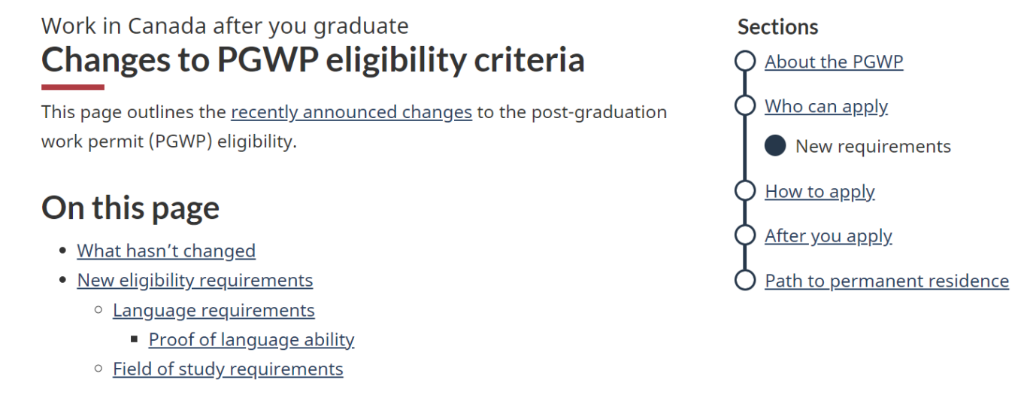The image size is (1027, 398).
Task: Click the Changes to PGWP eligibility criteria heading
Action: click(313, 59)
